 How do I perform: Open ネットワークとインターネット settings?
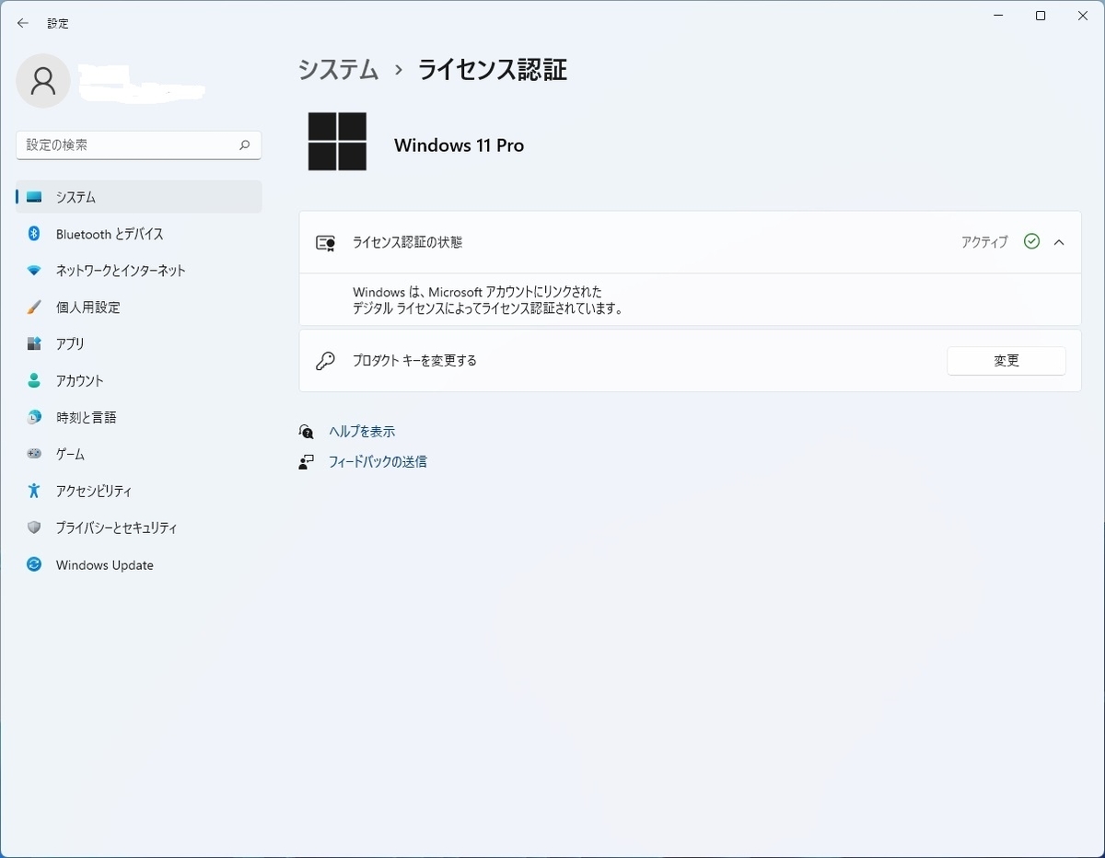126,270
